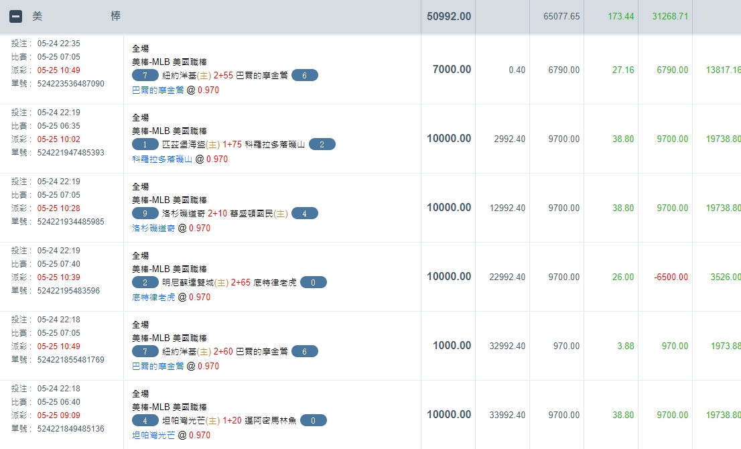Click score badge 9 before 洛杉磯道奇

(145, 213)
